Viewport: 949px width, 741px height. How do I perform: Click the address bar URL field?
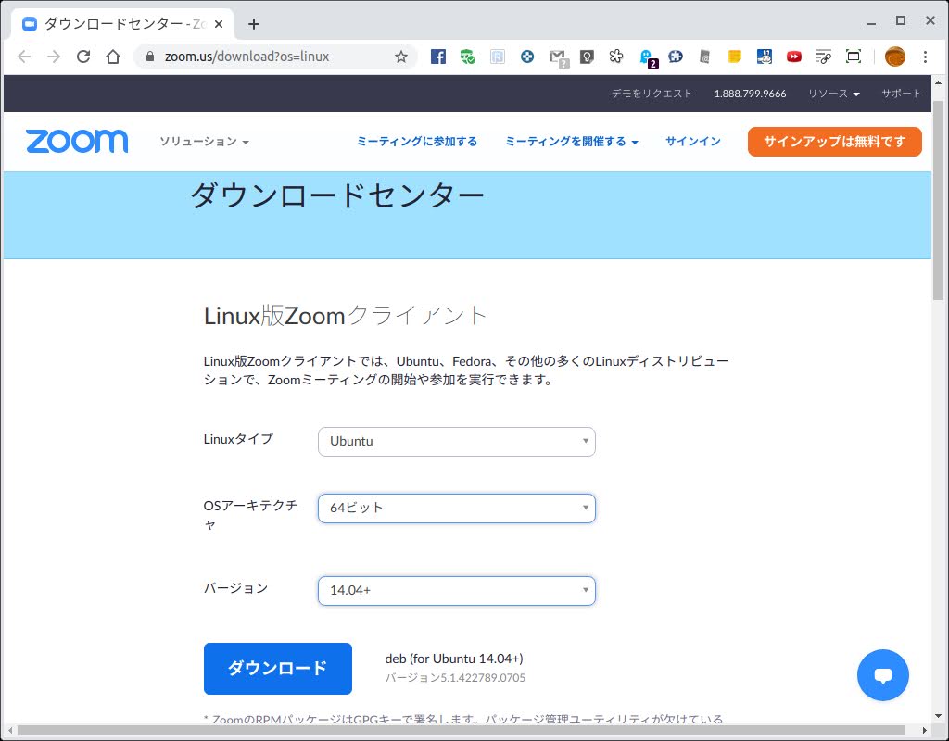click(275, 57)
